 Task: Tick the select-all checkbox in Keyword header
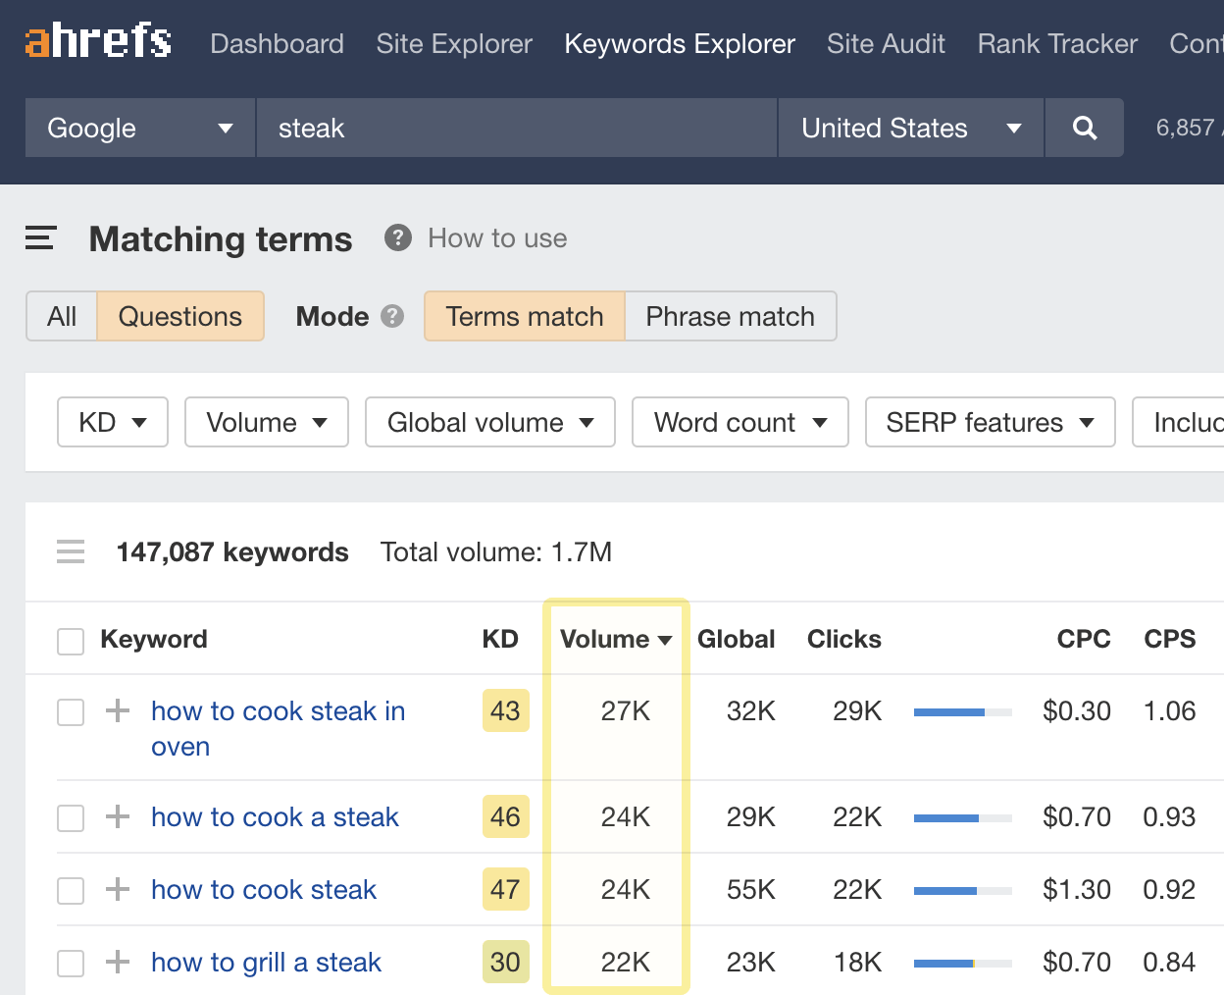click(71, 641)
